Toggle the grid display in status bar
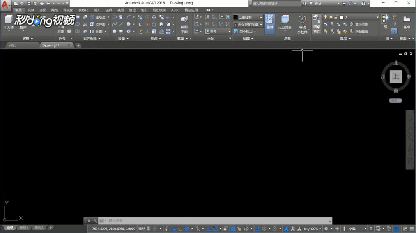 (149, 228)
